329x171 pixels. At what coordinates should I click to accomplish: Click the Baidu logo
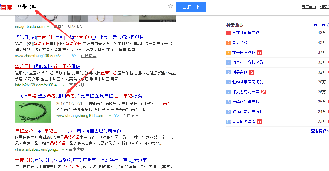(6, 7)
